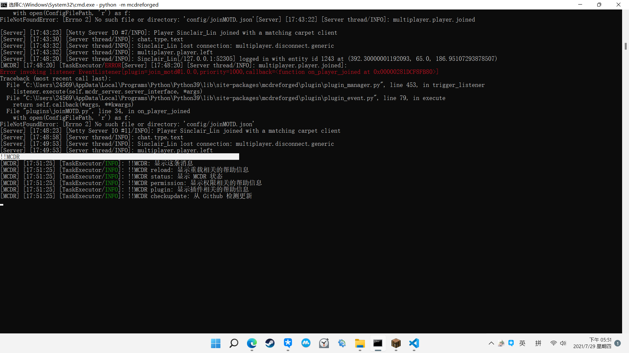Open notifications via the badge counter
The height and width of the screenshot is (353, 629).
[x=618, y=344]
